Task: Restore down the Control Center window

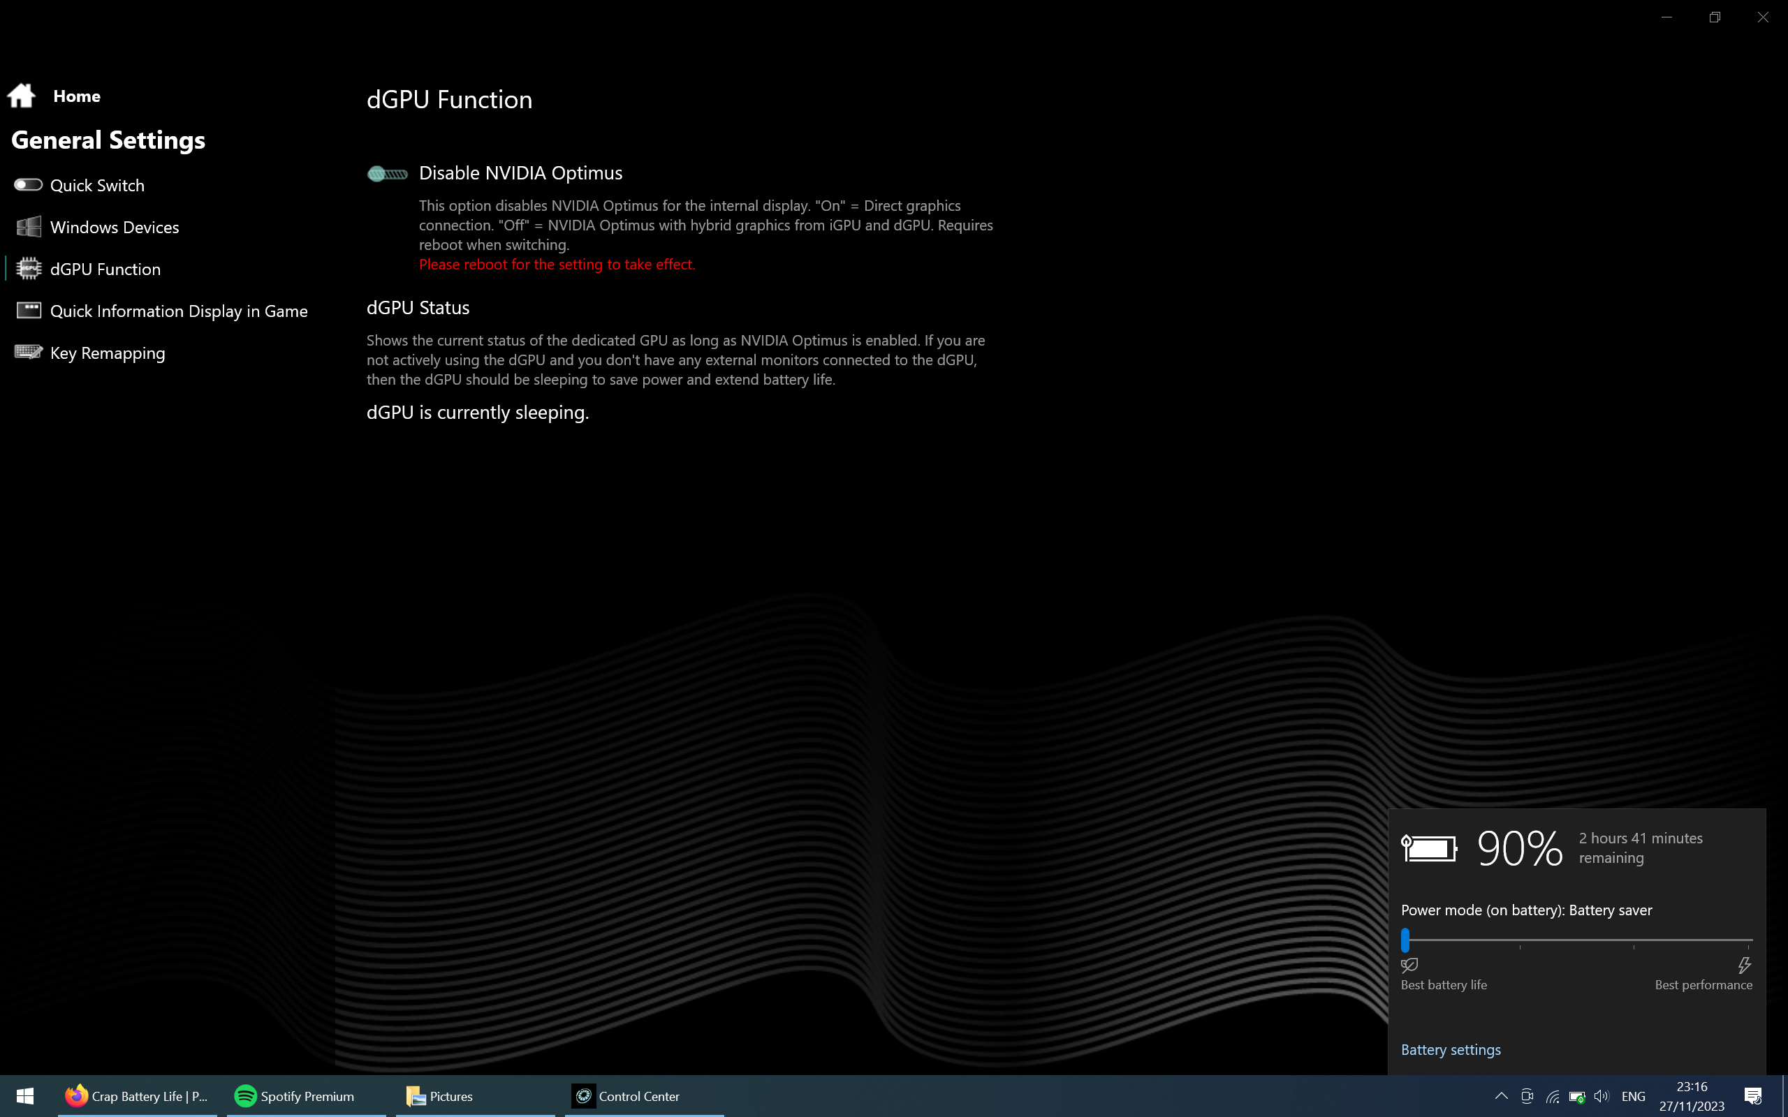Action: pos(1715,17)
